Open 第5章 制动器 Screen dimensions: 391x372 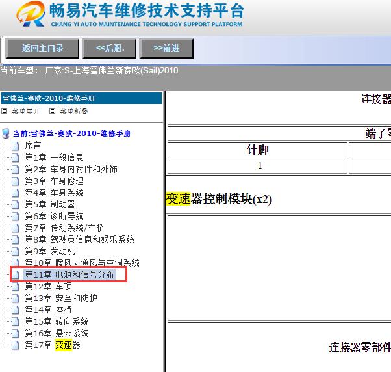50,204
